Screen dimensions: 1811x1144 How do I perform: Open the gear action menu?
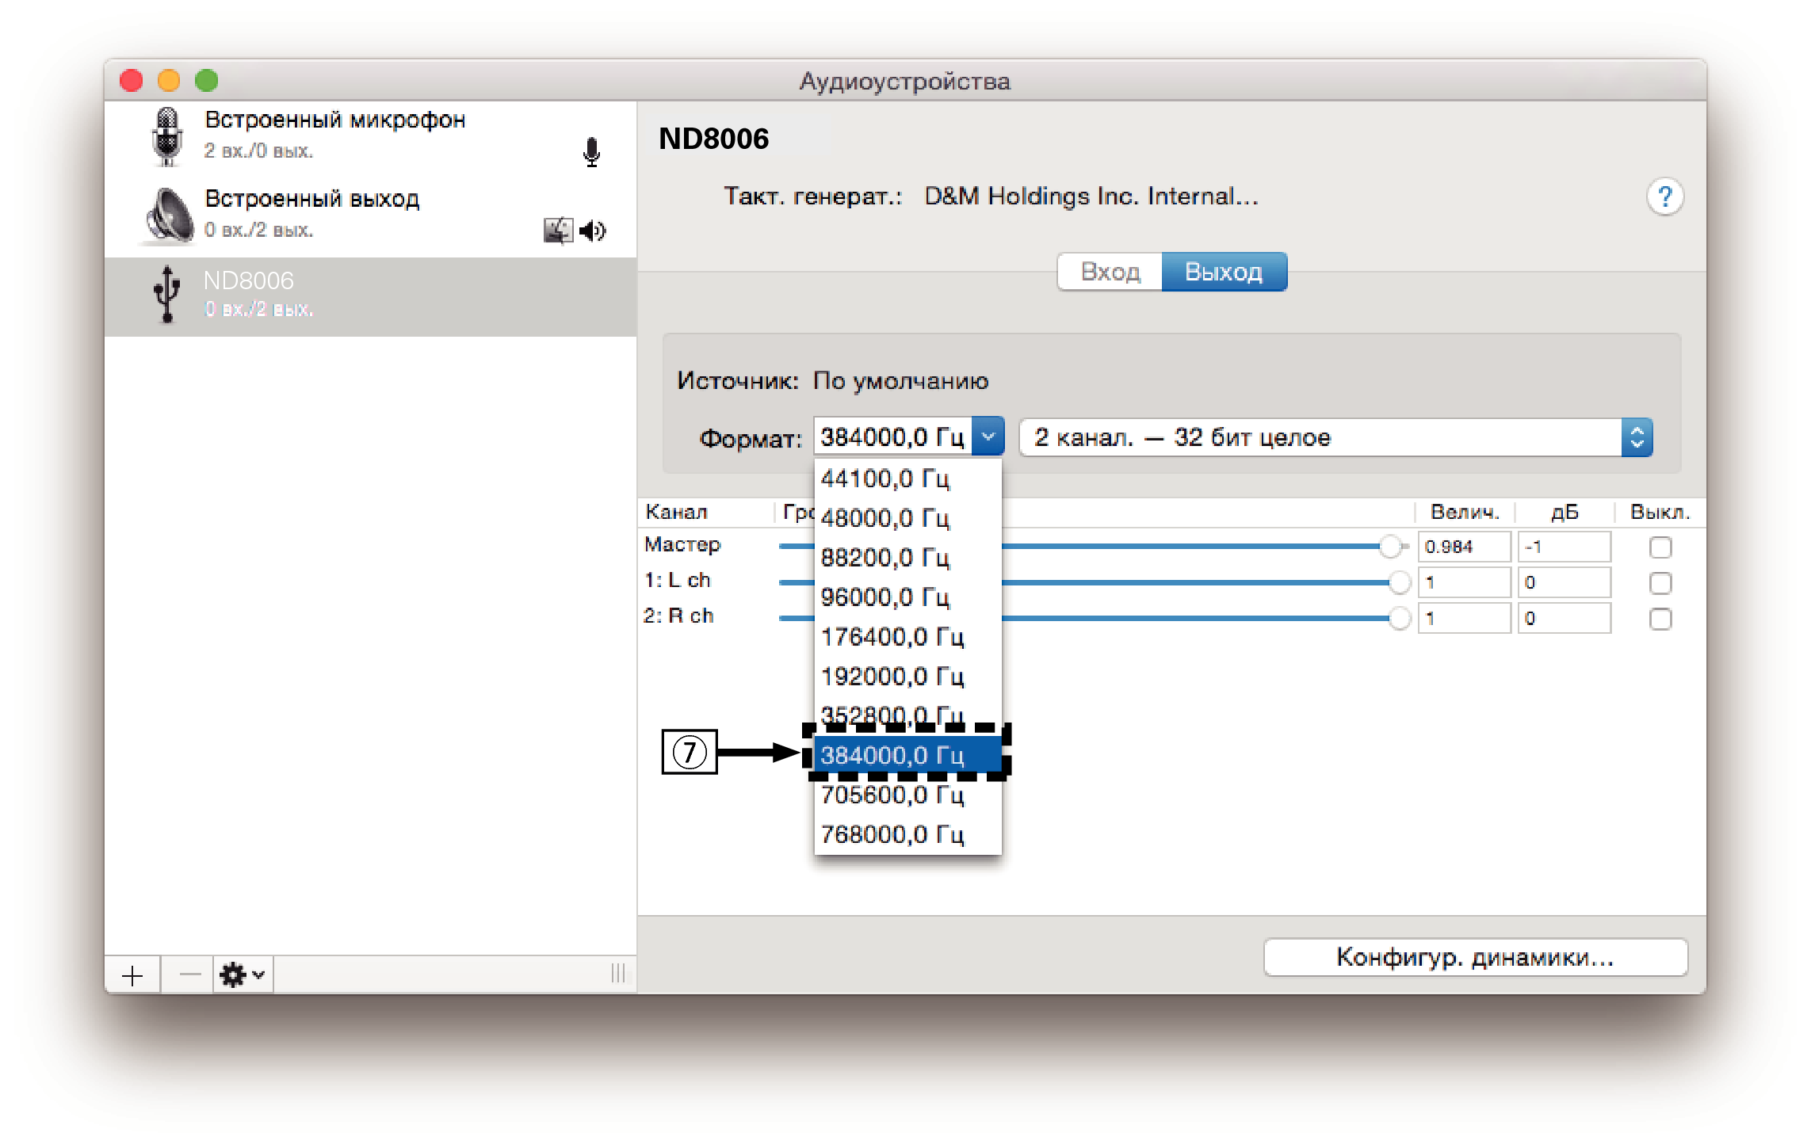pyautogui.click(x=243, y=975)
